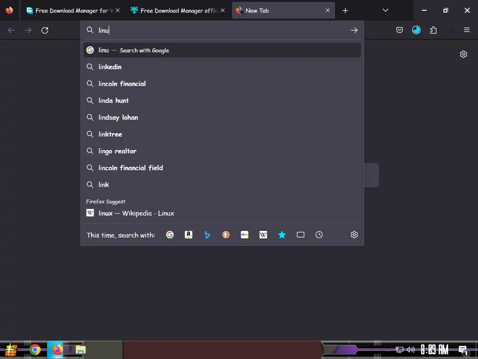The image size is (478, 359).
Task: Open the volume speaker tray icon
Action: coord(410,350)
